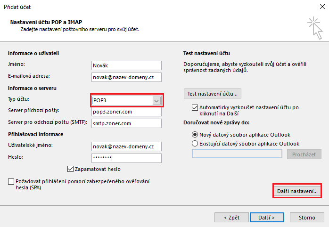Open Další nastavení options
This screenshot has height=227, width=329.
pos(297,191)
